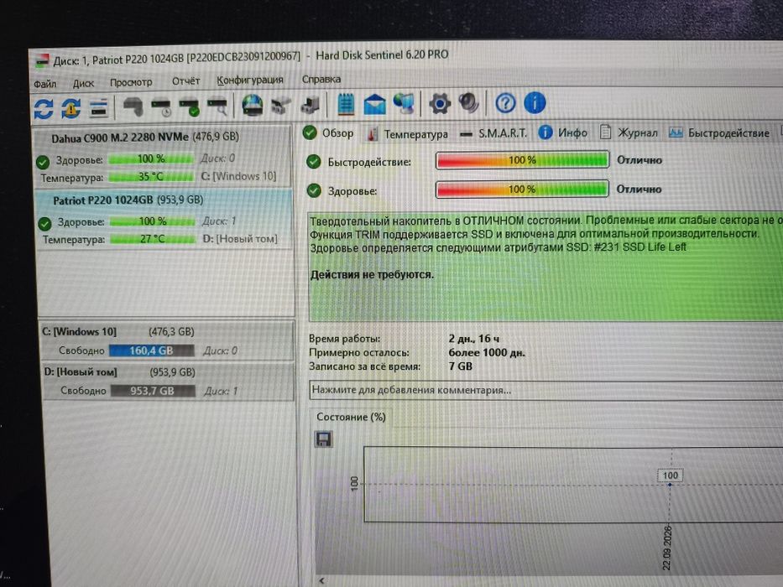The height and width of the screenshot is (587, 783).
Task: Click the 100 data point label on chart
Action: [671, 475]
